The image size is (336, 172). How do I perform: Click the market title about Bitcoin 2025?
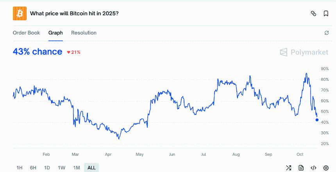pyautogui.click(x=75, y=14)
